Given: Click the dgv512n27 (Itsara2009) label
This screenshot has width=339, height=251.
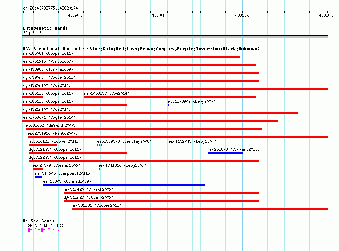Looking at the screenshot, I should [x=88, y=197].
